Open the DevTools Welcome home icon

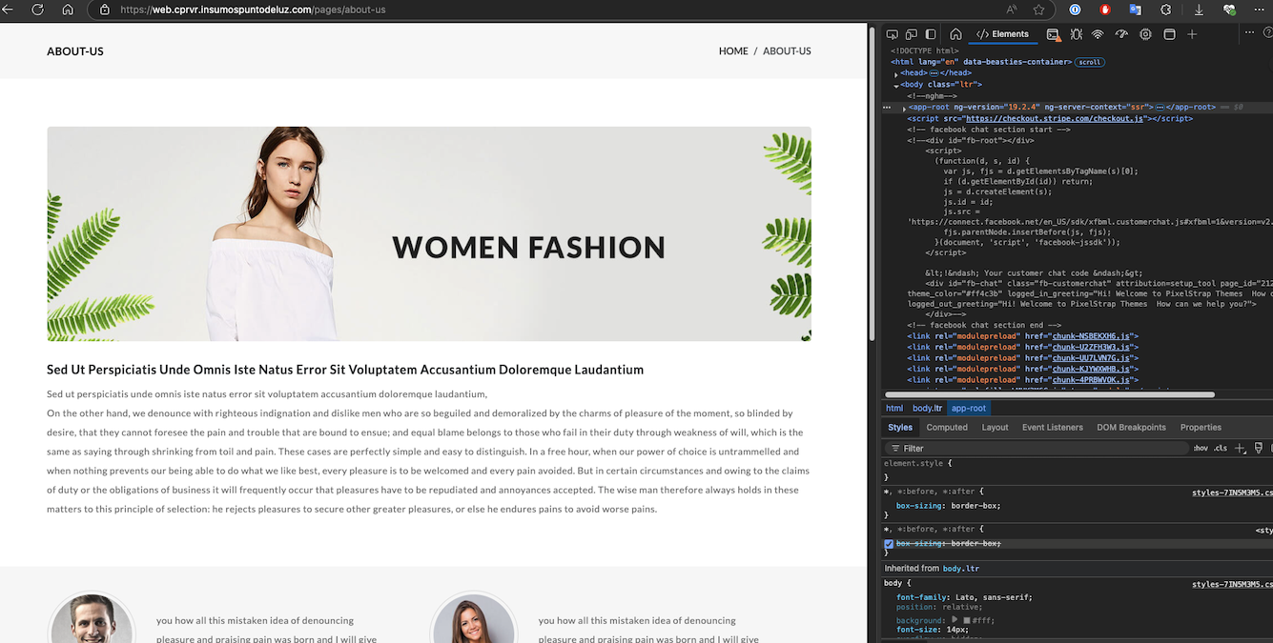coord(955,34)
